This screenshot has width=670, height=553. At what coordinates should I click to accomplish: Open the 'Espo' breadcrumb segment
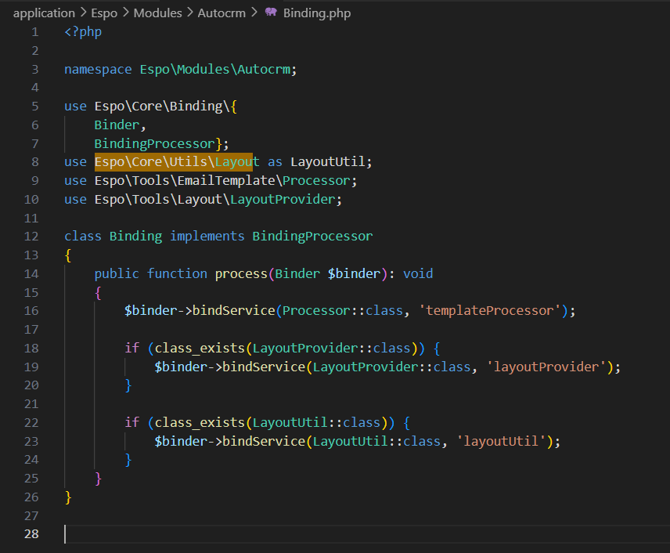pos(104,13)
